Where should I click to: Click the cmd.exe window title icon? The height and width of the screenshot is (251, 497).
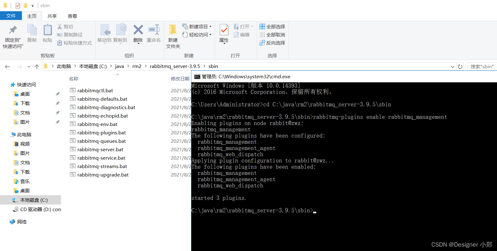pos(197,77)
